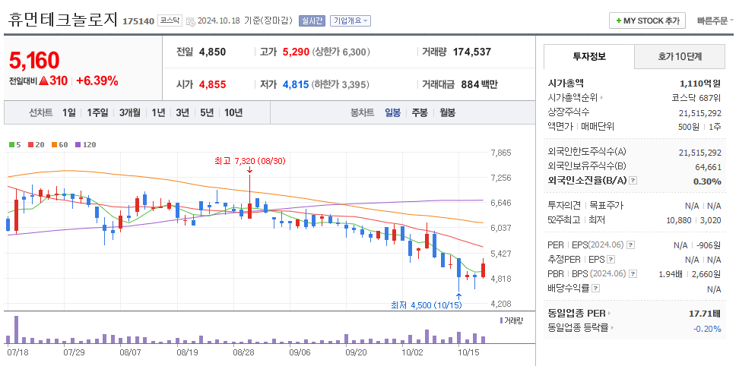Click help icon next to 배당수익률
The width and height of the screenshot is (739, 366).
click(x=596, y=288)
